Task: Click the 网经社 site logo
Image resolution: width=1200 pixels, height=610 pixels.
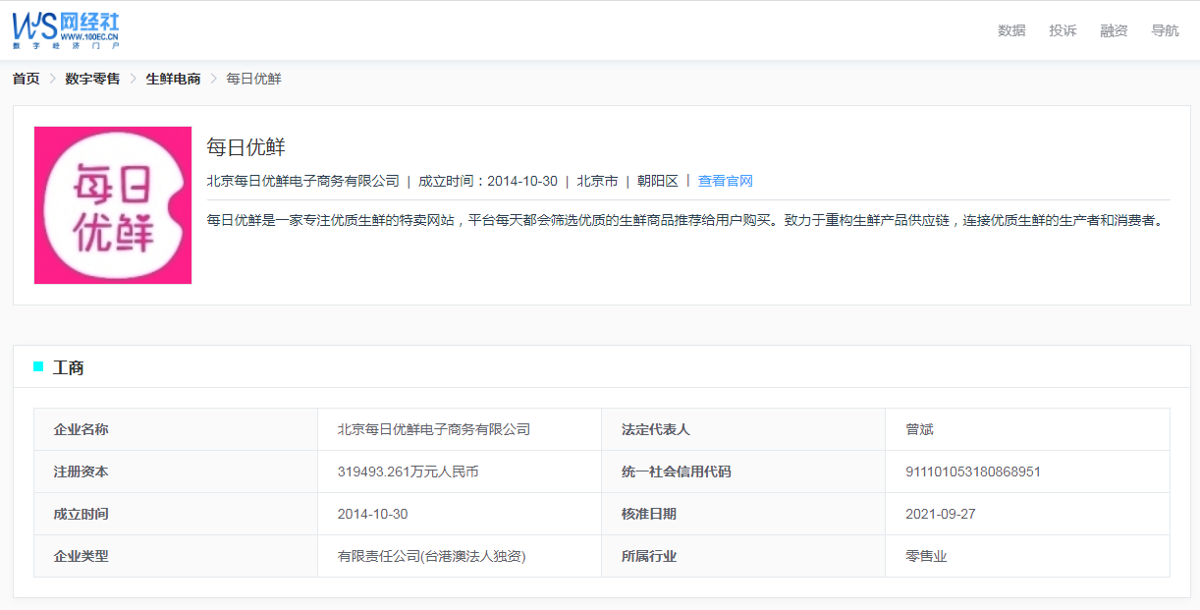Action: click(66, 30)
